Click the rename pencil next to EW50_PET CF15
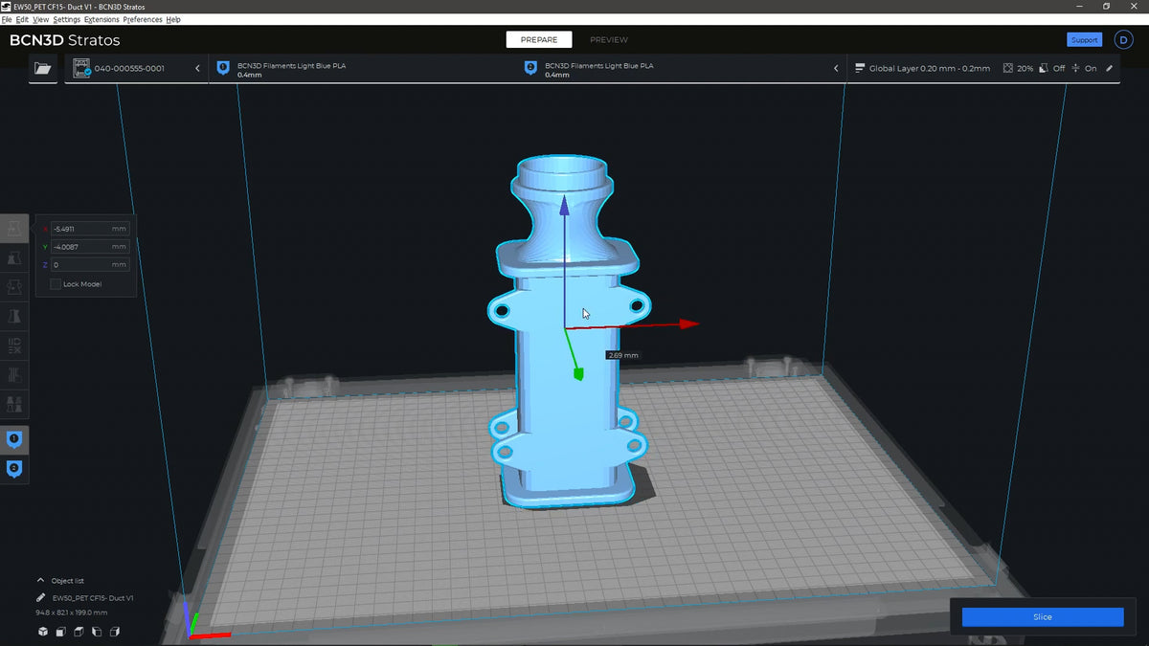1149x646 pixels. point(41,597)
